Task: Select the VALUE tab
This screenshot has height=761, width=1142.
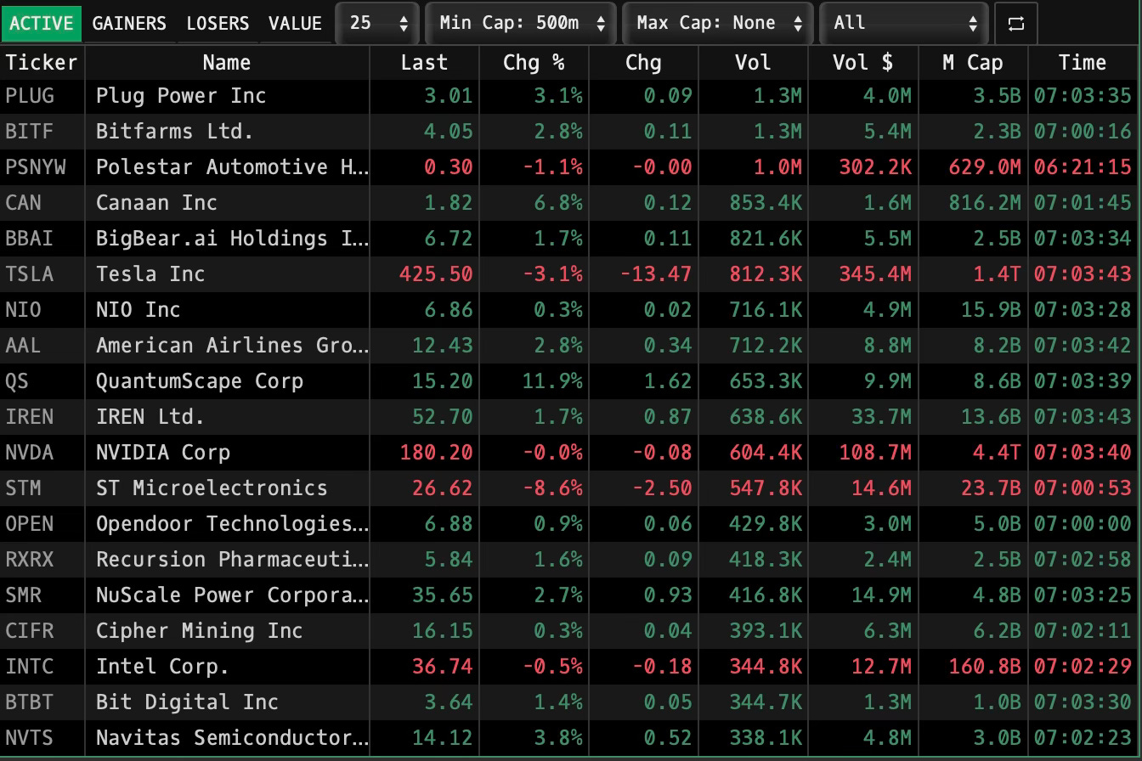Action: [295, 23]
